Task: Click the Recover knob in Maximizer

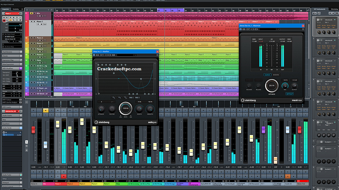Action: click(249, 86)
